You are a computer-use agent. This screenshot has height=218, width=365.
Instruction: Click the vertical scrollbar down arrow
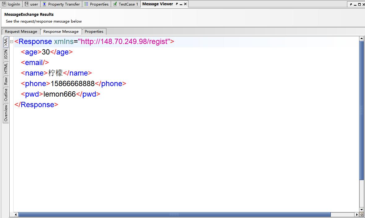click(x=361, y=210)
